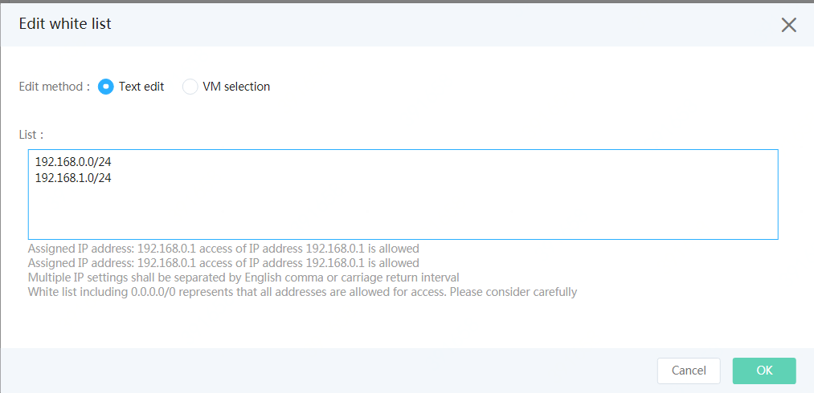Viewport: 814px width, 393px height.
Task: Click the "List :" field label
Action: click(x=31, y=135)
